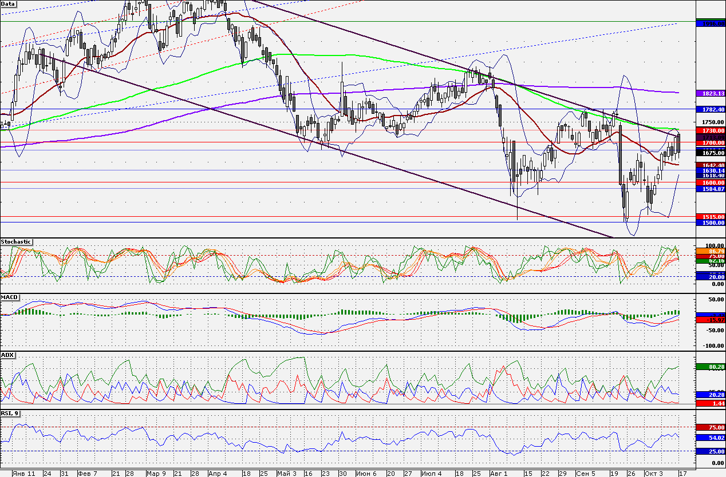726x477 pixels.
Task: Click the Data panel label
Action: (x=9, y=3)
